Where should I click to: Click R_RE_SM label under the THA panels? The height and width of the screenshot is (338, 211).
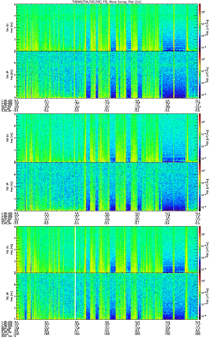pyautogui.click(x=6, y=111)
